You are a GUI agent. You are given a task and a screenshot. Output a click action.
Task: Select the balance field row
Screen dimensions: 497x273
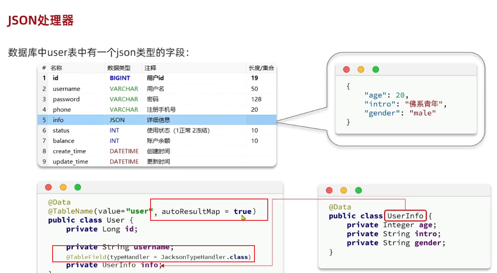click(157, 141)
